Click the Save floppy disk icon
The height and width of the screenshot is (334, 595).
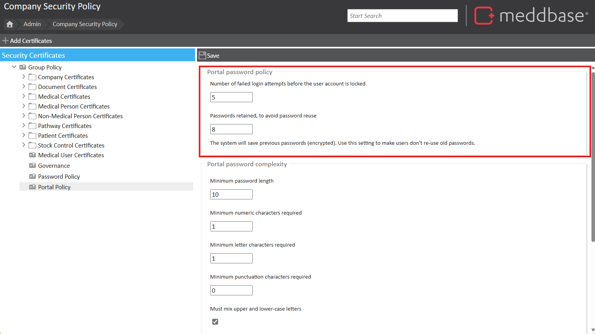click(202, 55)
